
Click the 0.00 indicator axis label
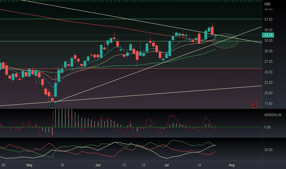[x=267, y=127]
